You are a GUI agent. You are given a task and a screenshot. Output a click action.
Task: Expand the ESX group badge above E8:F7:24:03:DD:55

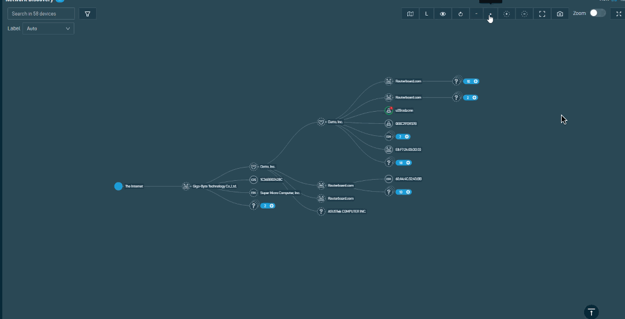[x=403, y=136]
